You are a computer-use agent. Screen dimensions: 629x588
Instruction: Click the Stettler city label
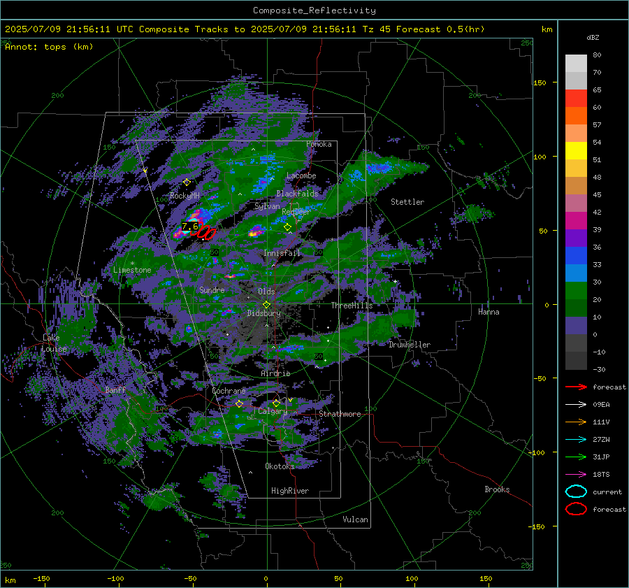[407, 202]
